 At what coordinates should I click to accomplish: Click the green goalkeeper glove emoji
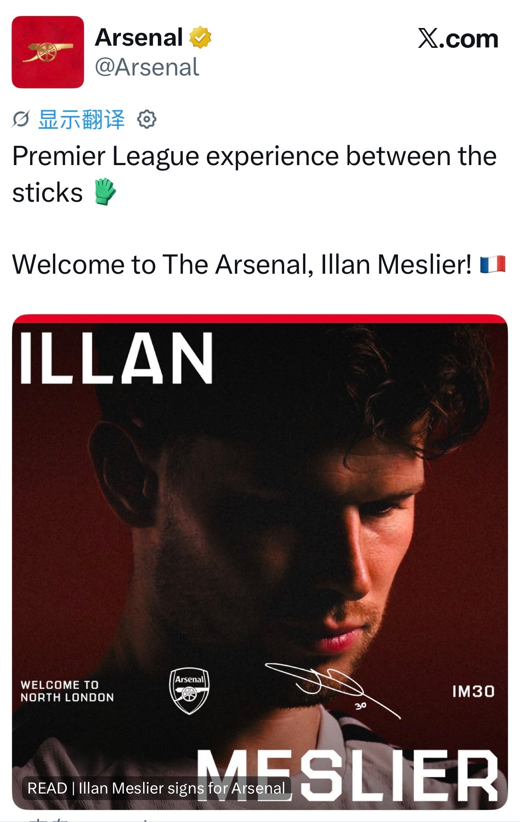[105, 192]
